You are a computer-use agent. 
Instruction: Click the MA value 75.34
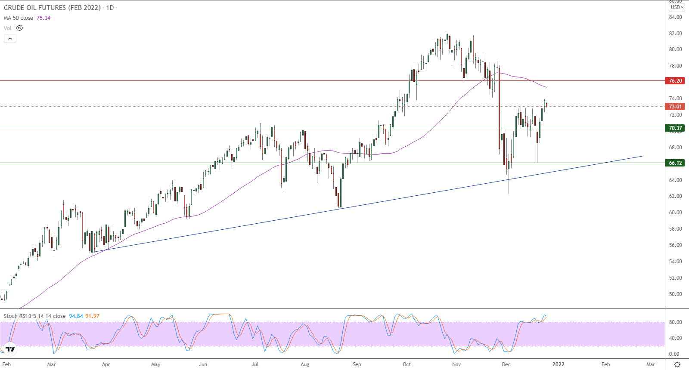[43, 18]
